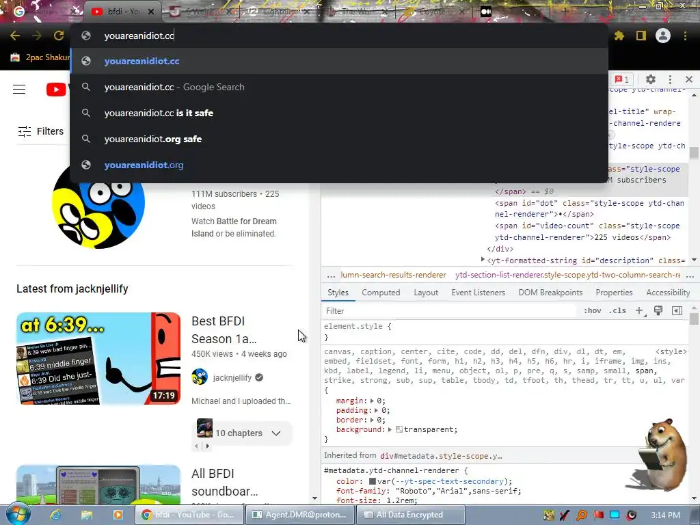The image size is (700, 525).
Task: Switch to the Event Listeners tab
Action: 478,293
